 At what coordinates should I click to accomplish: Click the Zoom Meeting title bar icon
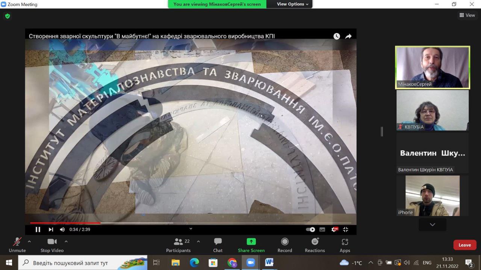click(3, 4)
